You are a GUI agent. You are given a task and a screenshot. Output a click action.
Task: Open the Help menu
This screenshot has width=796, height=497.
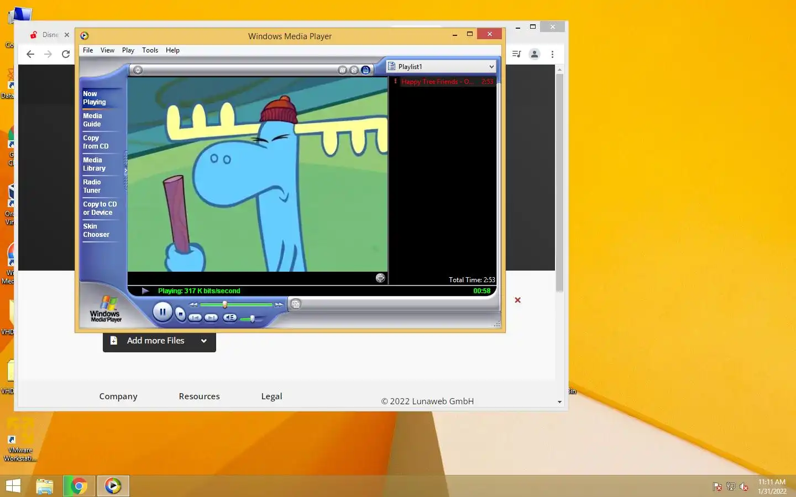tap(172, 50)
